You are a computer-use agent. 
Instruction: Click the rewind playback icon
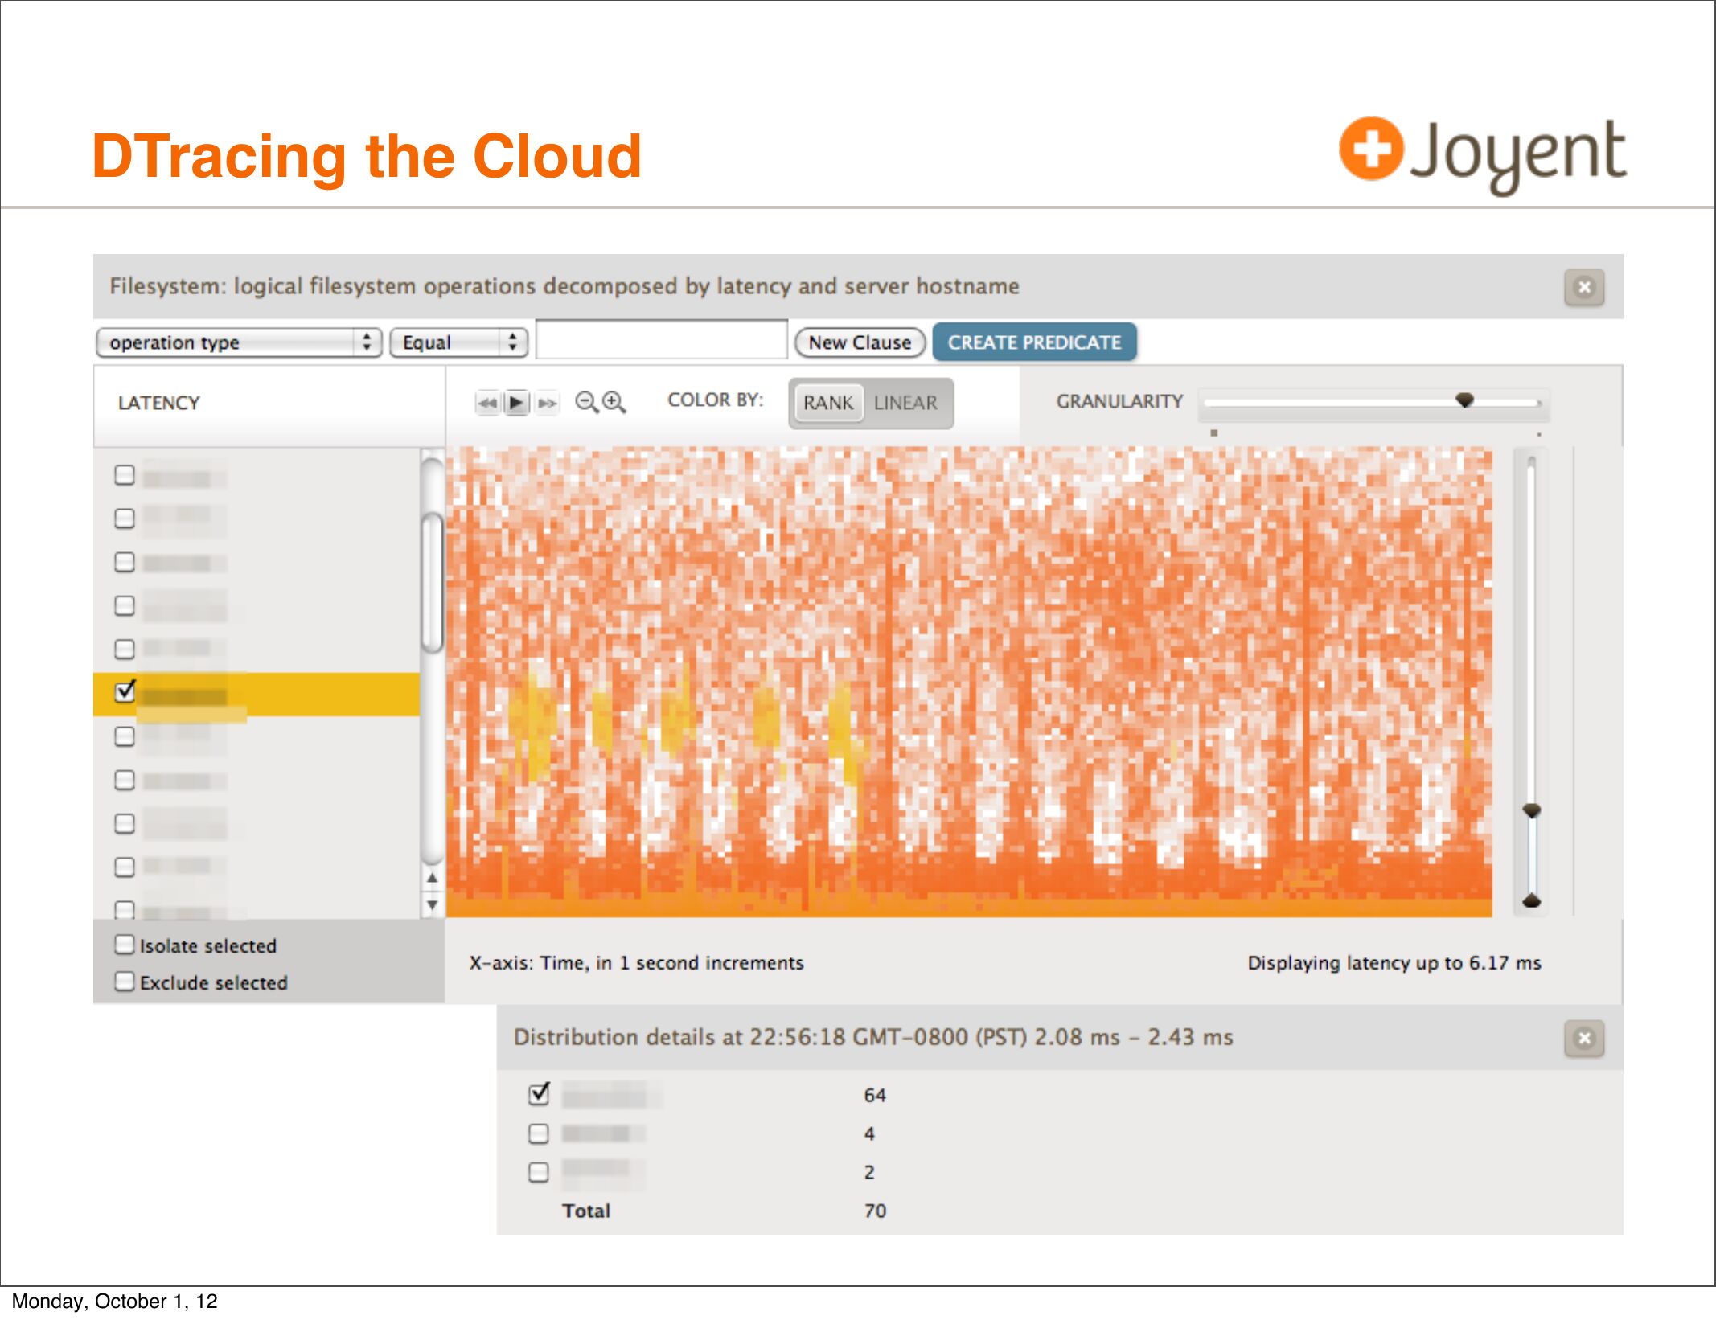point(487,403)
